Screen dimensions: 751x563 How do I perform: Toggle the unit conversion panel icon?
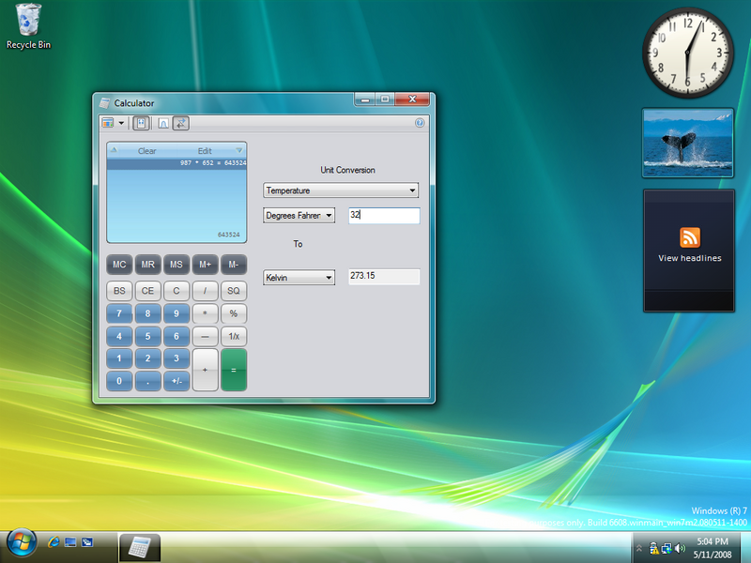[182, 123]
